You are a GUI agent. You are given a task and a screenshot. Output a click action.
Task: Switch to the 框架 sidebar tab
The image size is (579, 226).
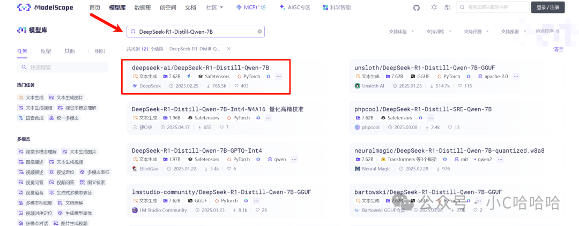click(46, 51)
